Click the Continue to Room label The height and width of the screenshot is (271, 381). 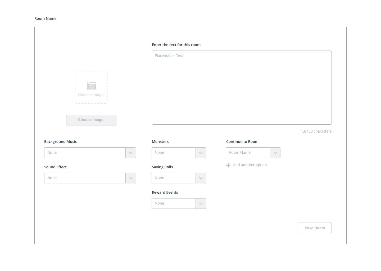(x=242, y=142)
